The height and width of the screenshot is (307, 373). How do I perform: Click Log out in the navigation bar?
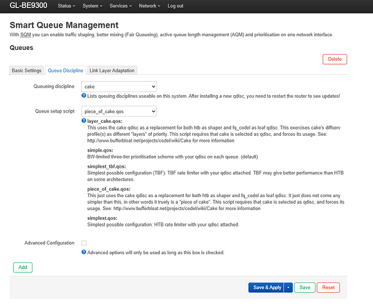click(x=175, y=6)
